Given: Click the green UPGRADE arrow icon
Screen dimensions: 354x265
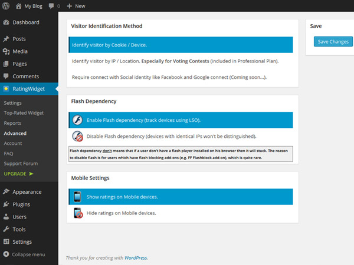Looking at the screenshot, I should click(x=31, y=174).
